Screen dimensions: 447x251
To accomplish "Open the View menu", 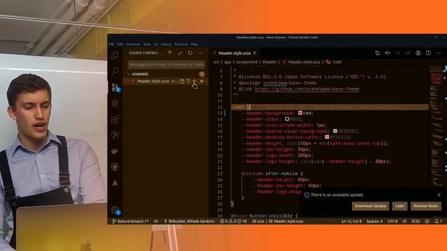I will pyautogui.click(x=147, y=45).
